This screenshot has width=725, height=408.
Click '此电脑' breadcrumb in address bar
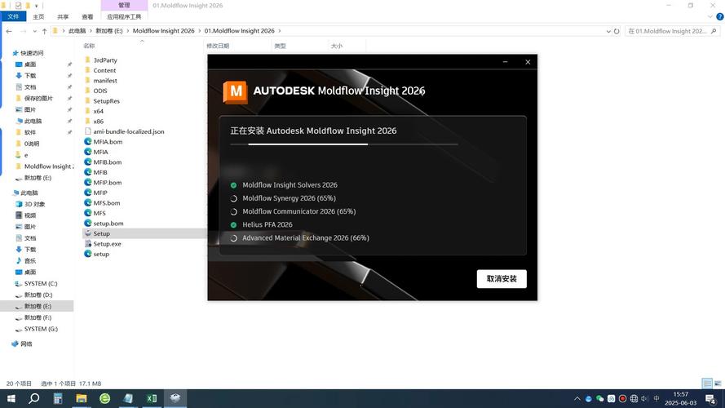pos(77,31)
